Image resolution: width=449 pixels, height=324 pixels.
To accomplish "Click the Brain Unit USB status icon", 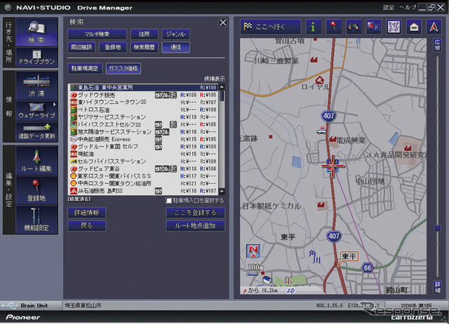I will tap(10, 305).
